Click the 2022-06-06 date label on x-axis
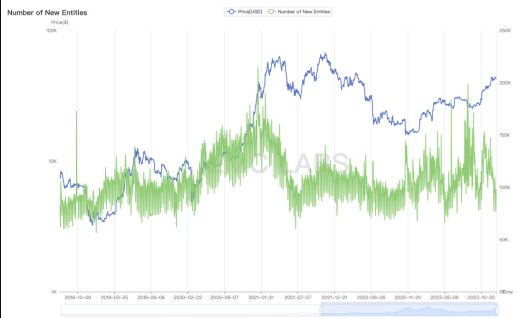 pos(371,297)
